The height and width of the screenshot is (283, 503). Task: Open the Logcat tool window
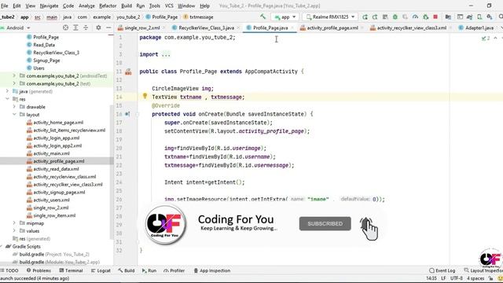[x=101, y=270]
